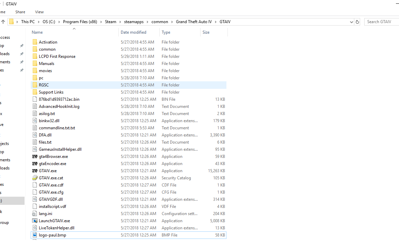The height and width of the screenshot is (245, 399).
Task: Click the Up arrow navigation button
Action: (3, 22)
